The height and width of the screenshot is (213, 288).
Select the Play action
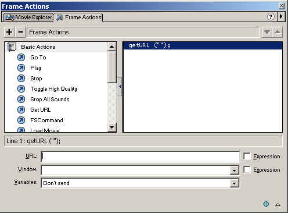coord(35,68)
